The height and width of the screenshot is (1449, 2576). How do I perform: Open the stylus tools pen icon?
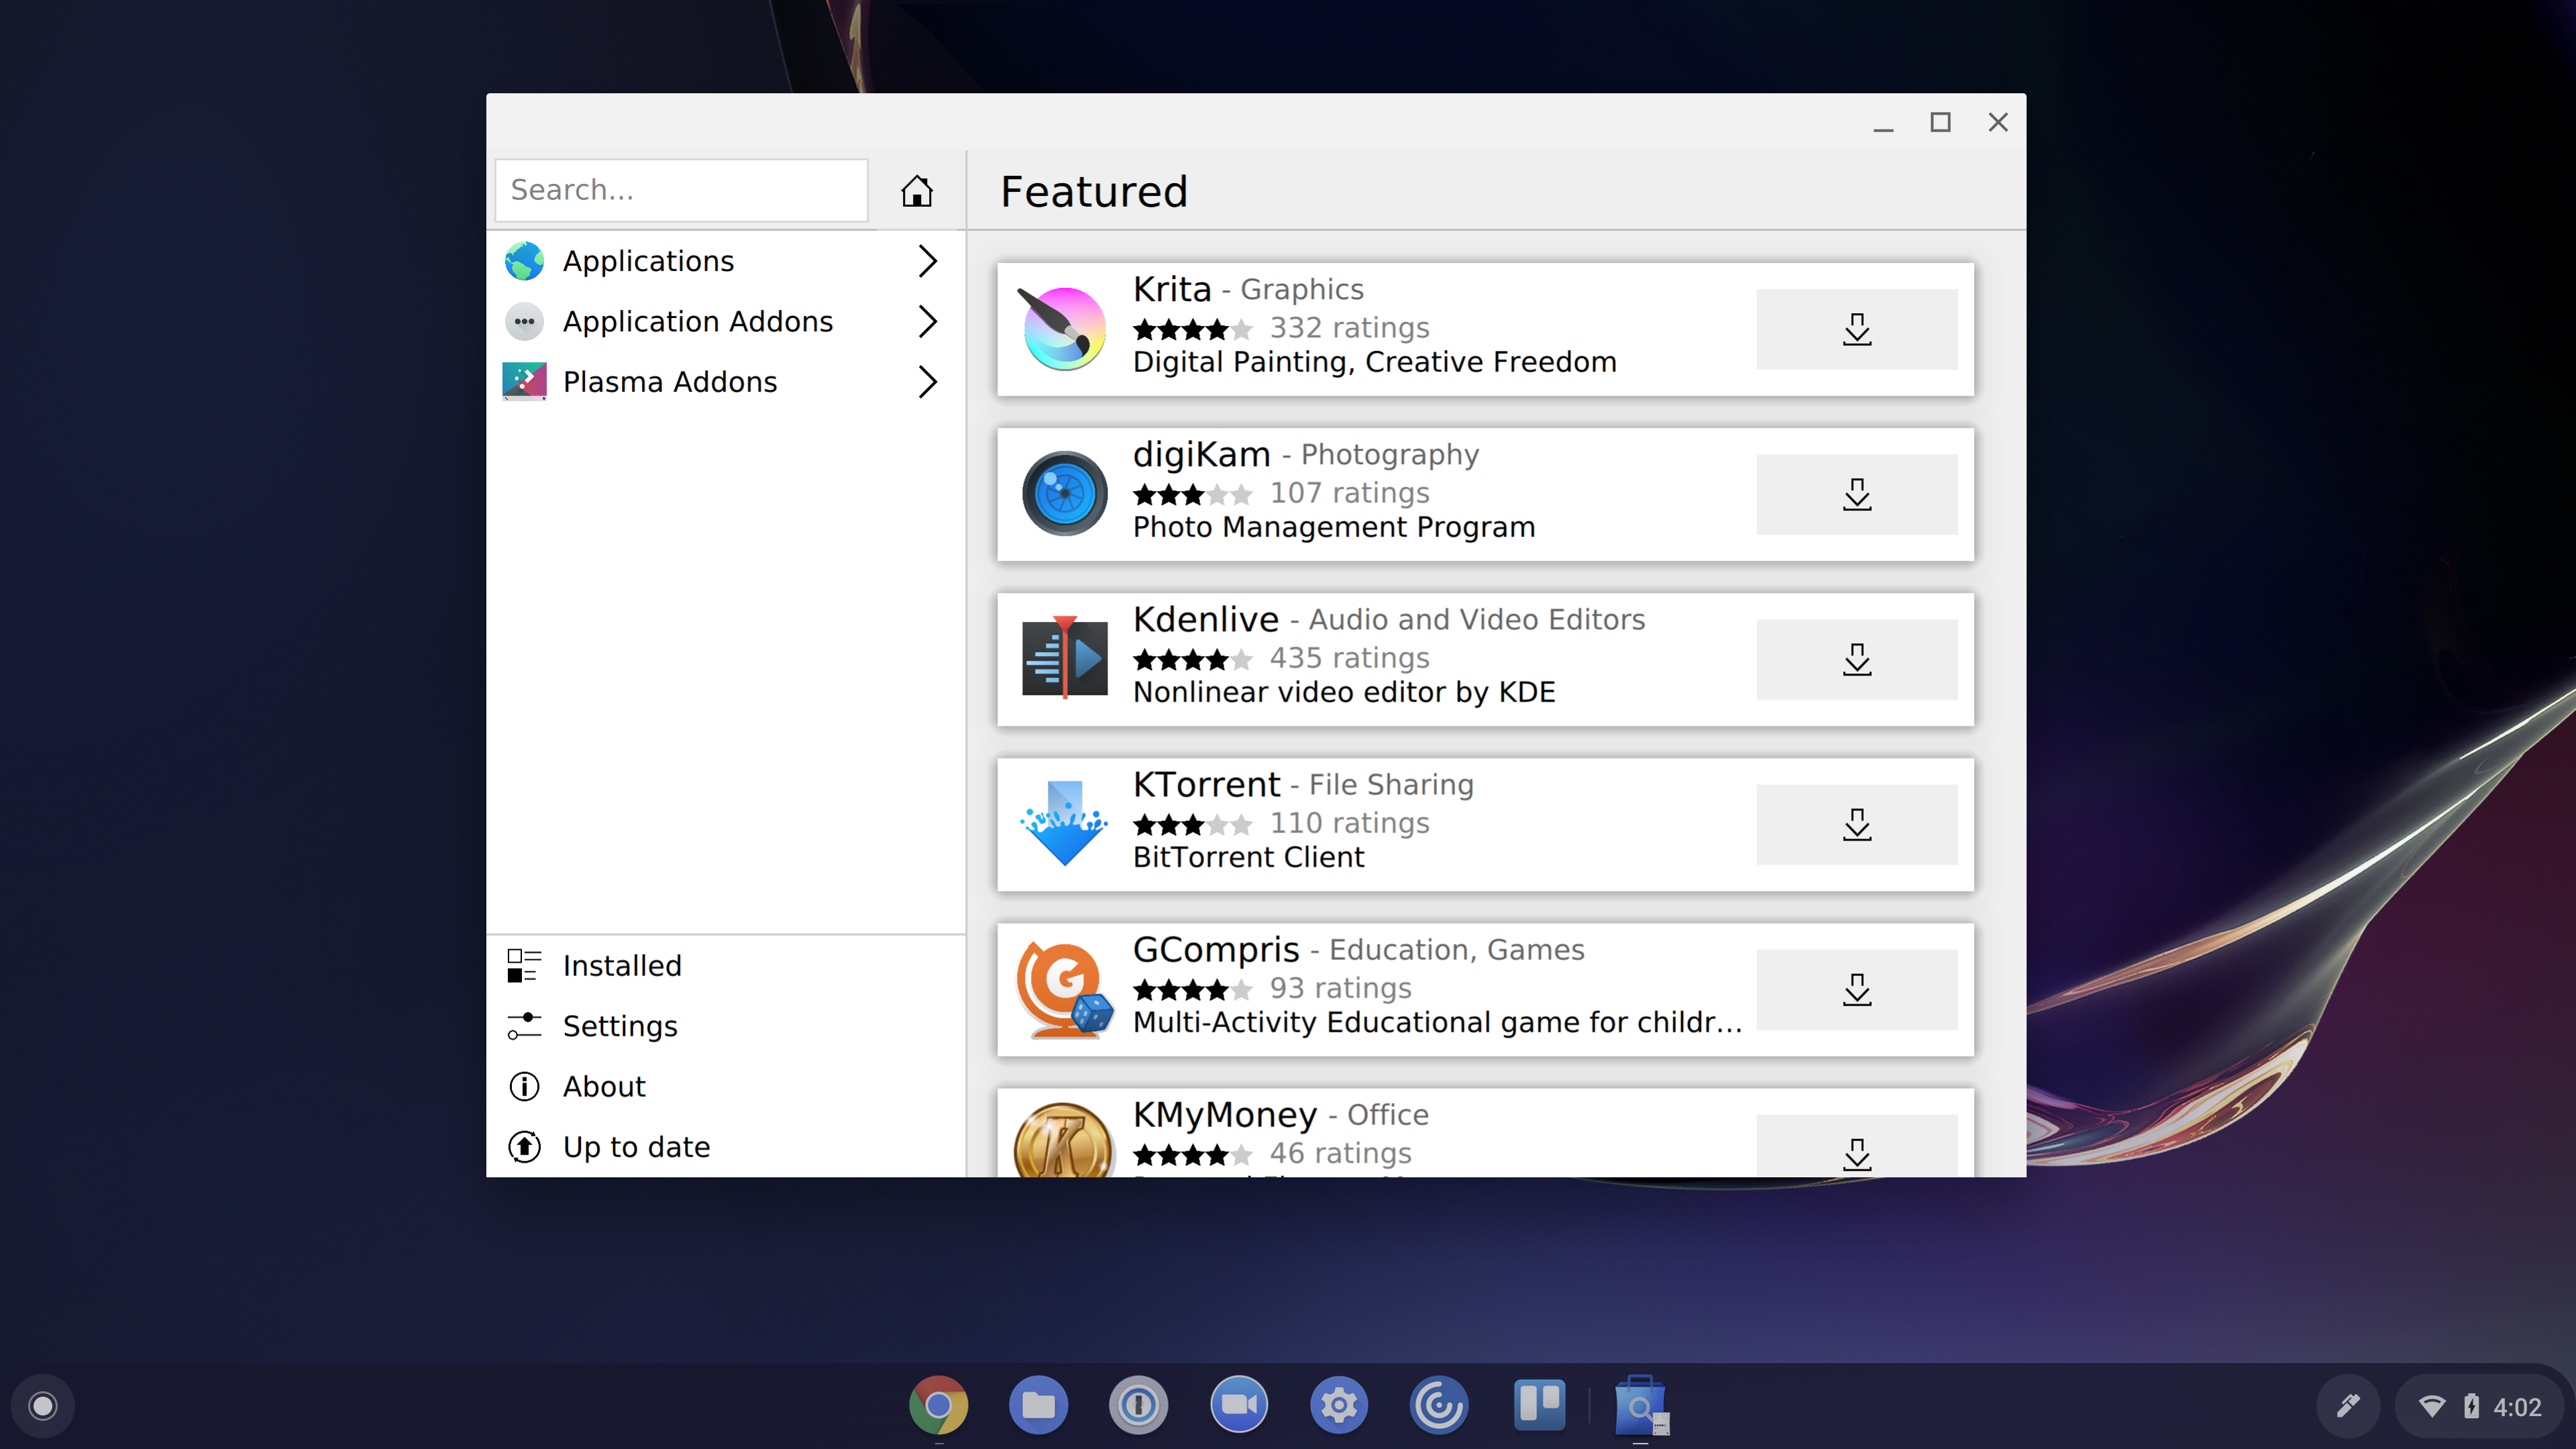2348,1406
